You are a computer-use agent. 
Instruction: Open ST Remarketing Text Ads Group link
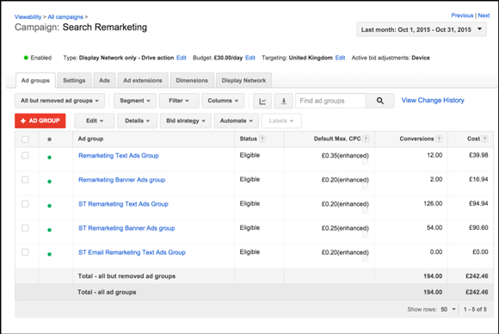(x=123, y=204)
